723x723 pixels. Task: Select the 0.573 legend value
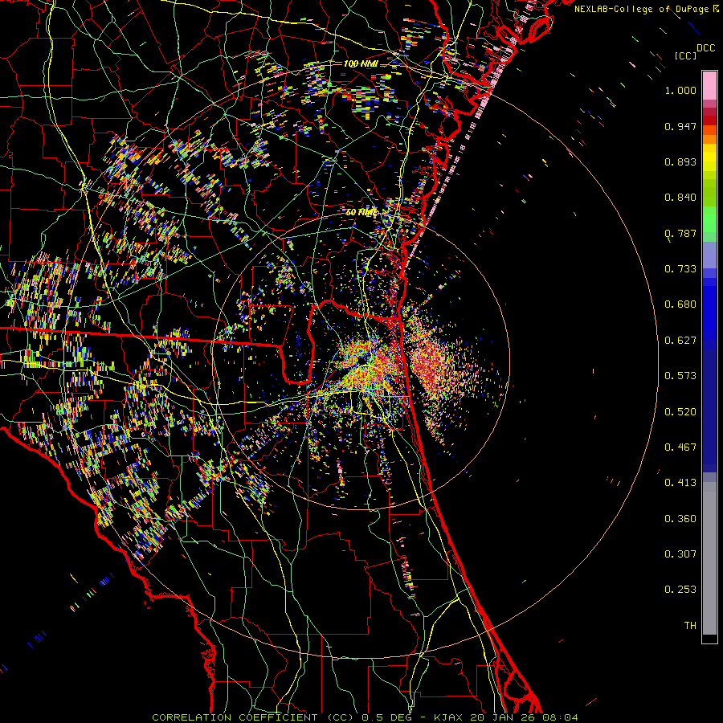pos(680,376)
